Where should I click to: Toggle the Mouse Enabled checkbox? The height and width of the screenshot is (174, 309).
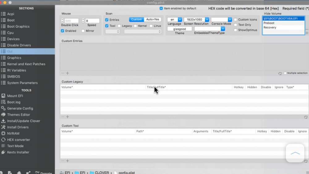coord(62,31)
